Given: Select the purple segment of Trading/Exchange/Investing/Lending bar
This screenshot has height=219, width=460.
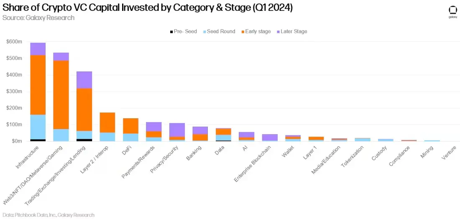Looking at the screenshot, I should 84,80.
